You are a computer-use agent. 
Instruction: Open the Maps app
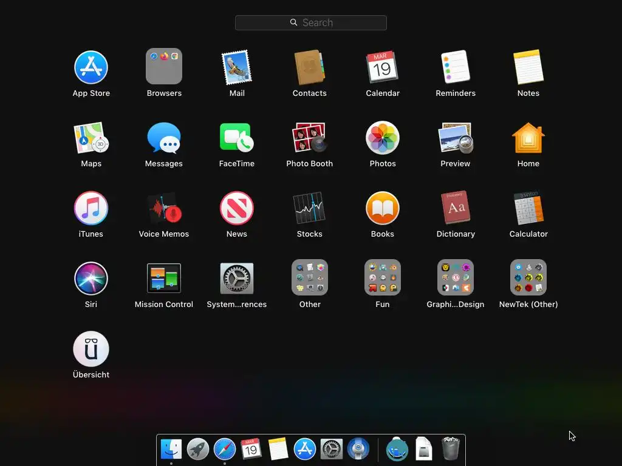91,138
